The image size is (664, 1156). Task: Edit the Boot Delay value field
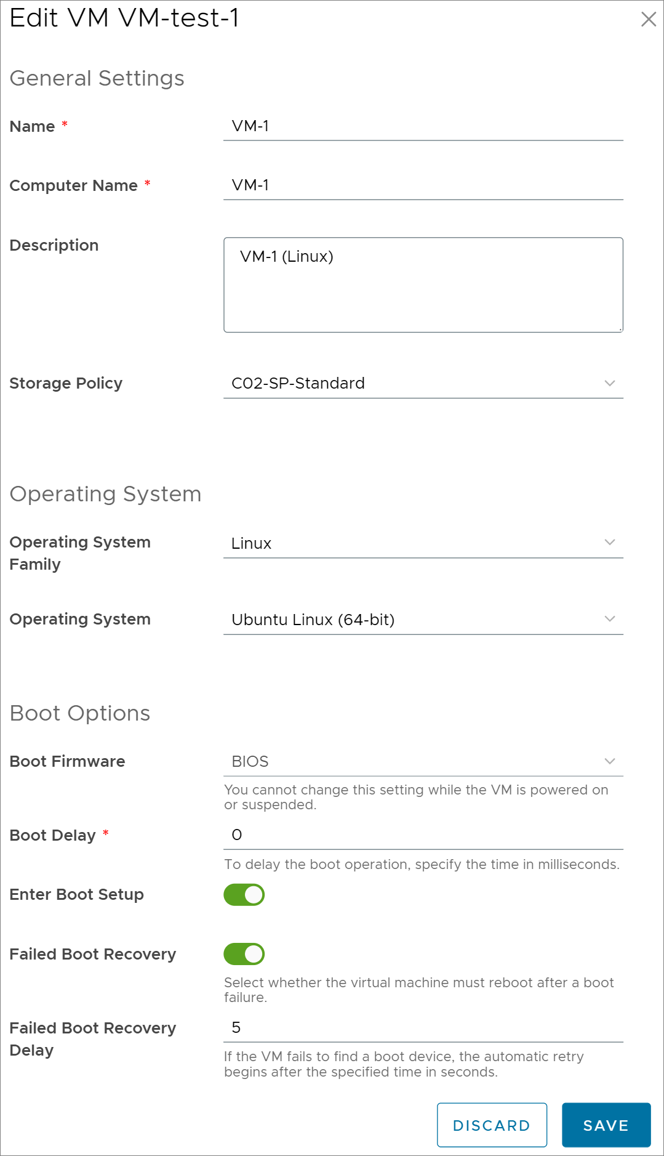click(x=423, y=835)
